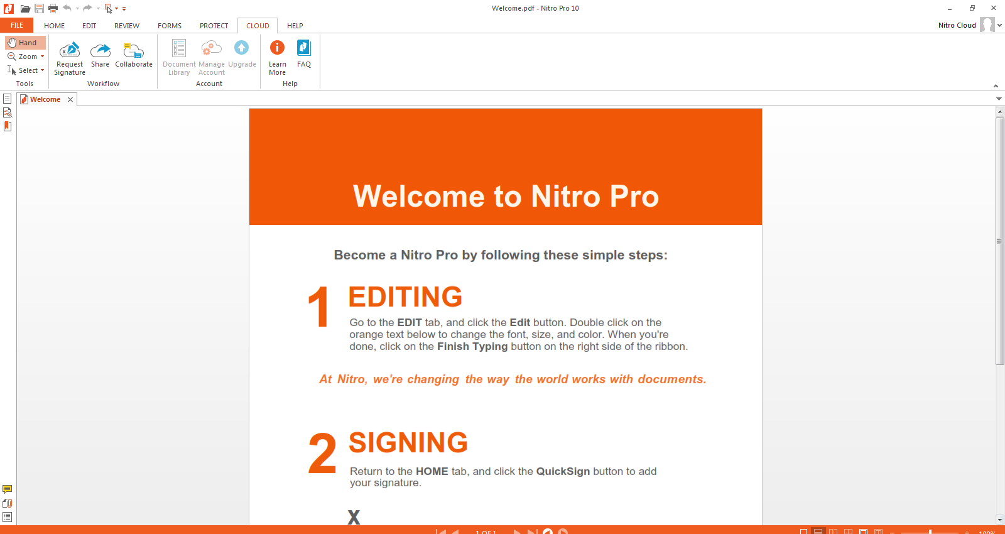The height and width of the screenshot is (534, 1005).
Task: Click the scroll down arrow of vertical scrollbar
Action: point(1000,520)
